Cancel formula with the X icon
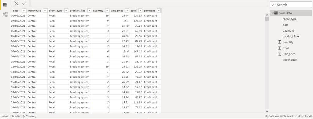313x119 pixels. [17, 3]
